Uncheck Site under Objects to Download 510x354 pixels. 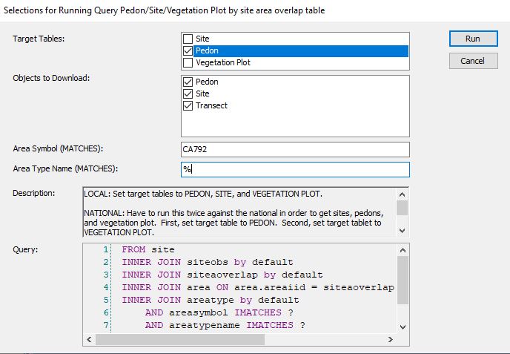(x=188, y=94)
